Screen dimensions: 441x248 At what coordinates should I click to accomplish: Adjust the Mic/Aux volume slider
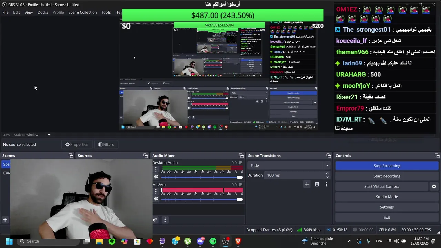[202, 199]
